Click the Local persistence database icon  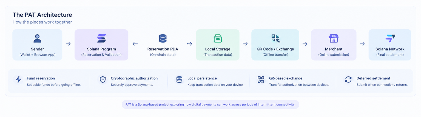pos(179,79)
